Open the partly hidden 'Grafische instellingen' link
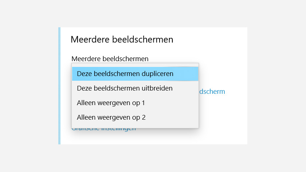The height and width of the screenshot is (172, 306). [103, 129]
